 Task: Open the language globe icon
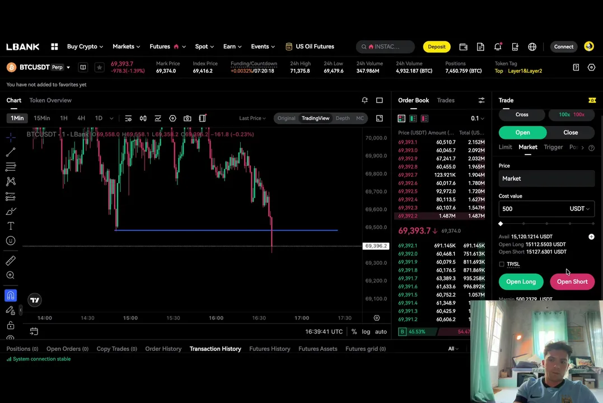[532, 47]
